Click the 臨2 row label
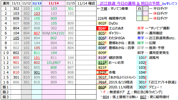The height and width of the screenshot is (100, 178). (6, 92)
